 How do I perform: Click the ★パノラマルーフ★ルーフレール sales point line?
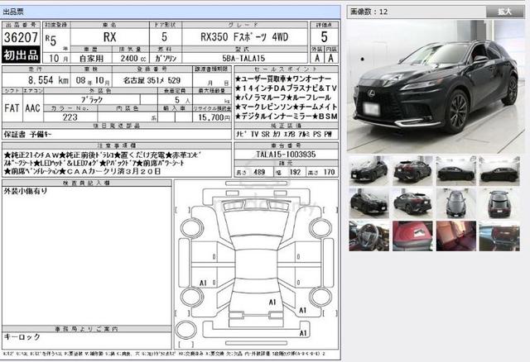[283, 98]
